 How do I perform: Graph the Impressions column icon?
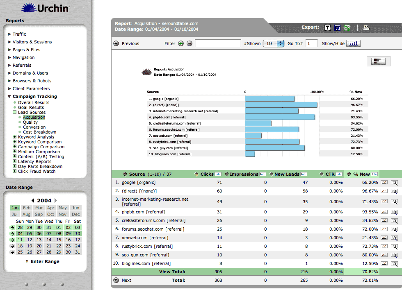pyautogui.click(x=263, y=174)
